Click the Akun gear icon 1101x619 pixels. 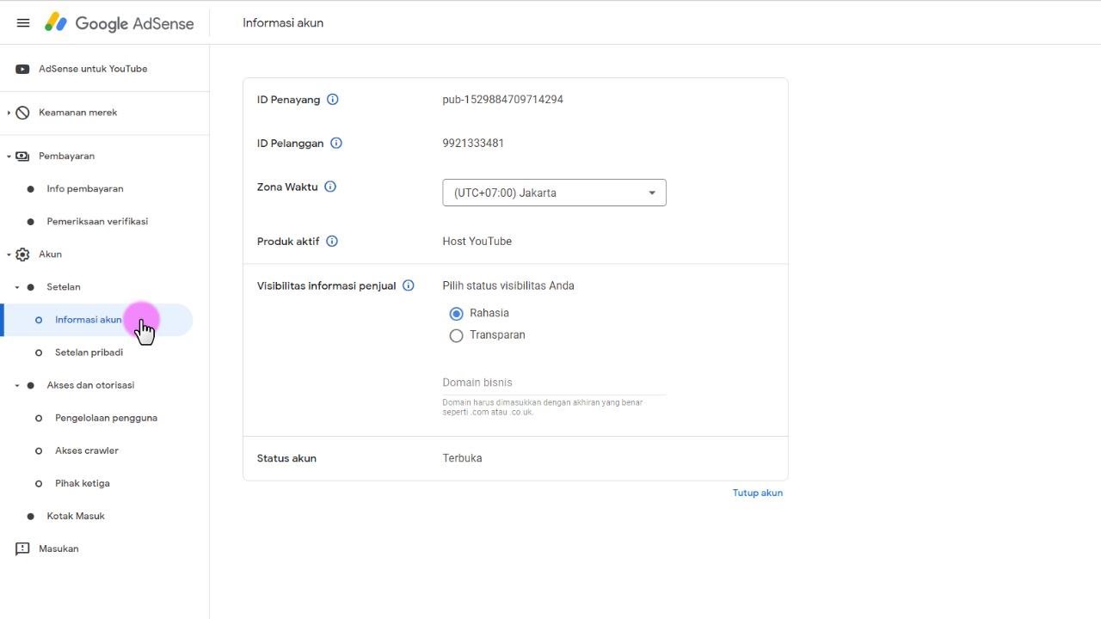22,254
